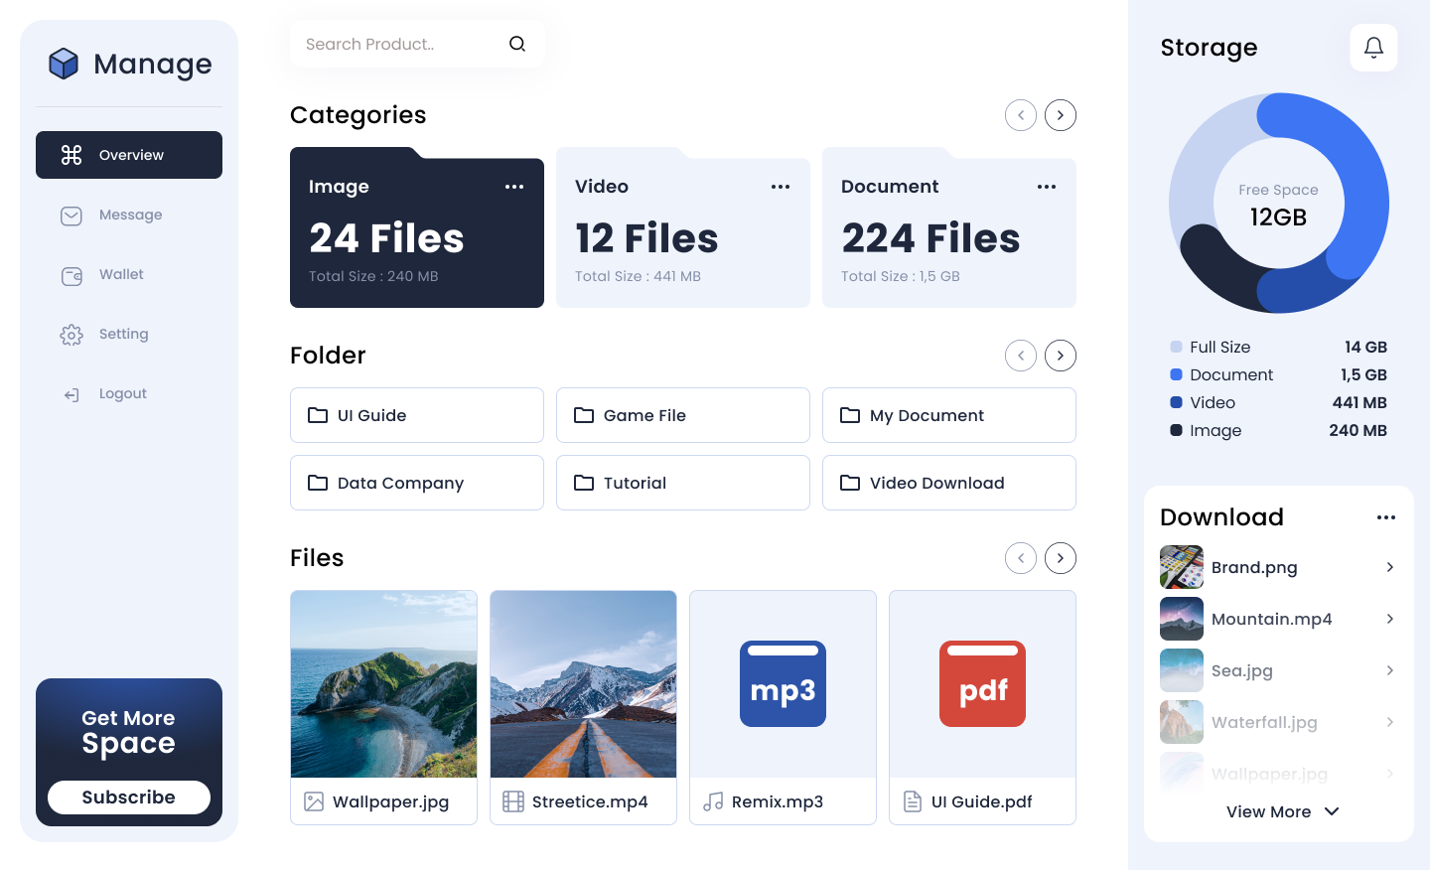Click the Search Product input field
This screenshot has width=1430, height=870.
pyautogui.click(x=397, y=44)
